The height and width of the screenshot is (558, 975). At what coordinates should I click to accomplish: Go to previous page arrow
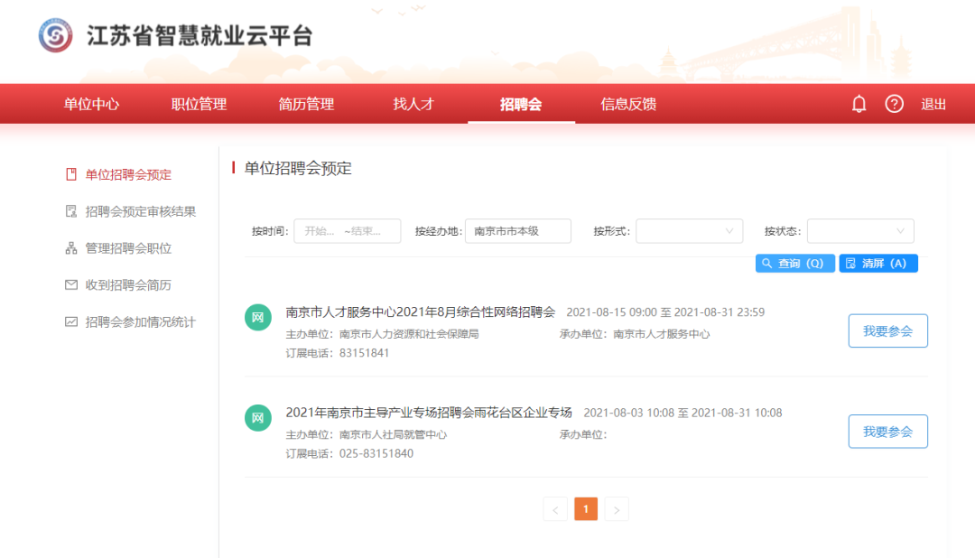555,509
